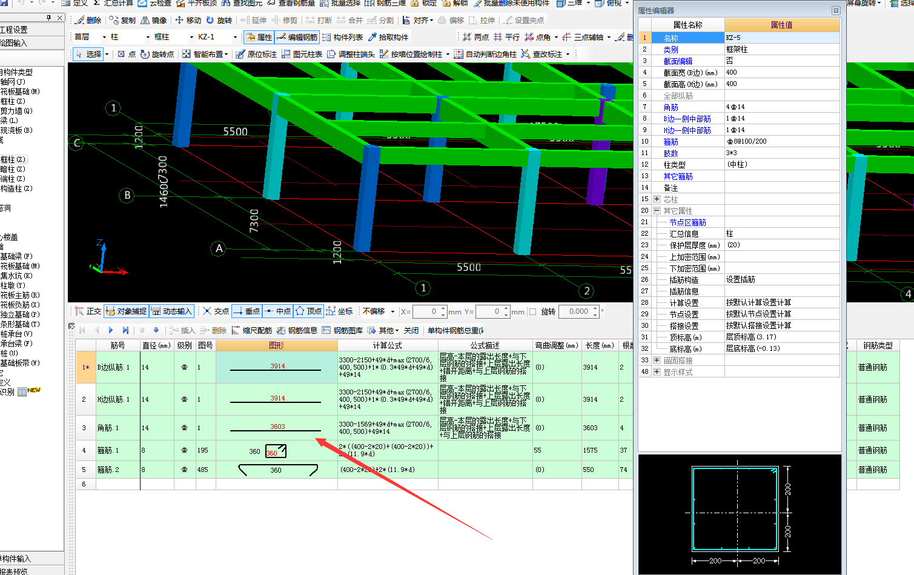Open the 智能布置 smart layout dropdown
The image size is (914, 575).
[205, 54]
